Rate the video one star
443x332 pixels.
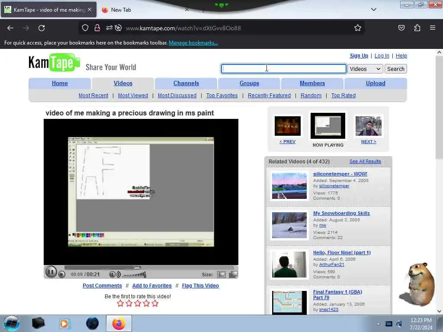coord(120,303)
